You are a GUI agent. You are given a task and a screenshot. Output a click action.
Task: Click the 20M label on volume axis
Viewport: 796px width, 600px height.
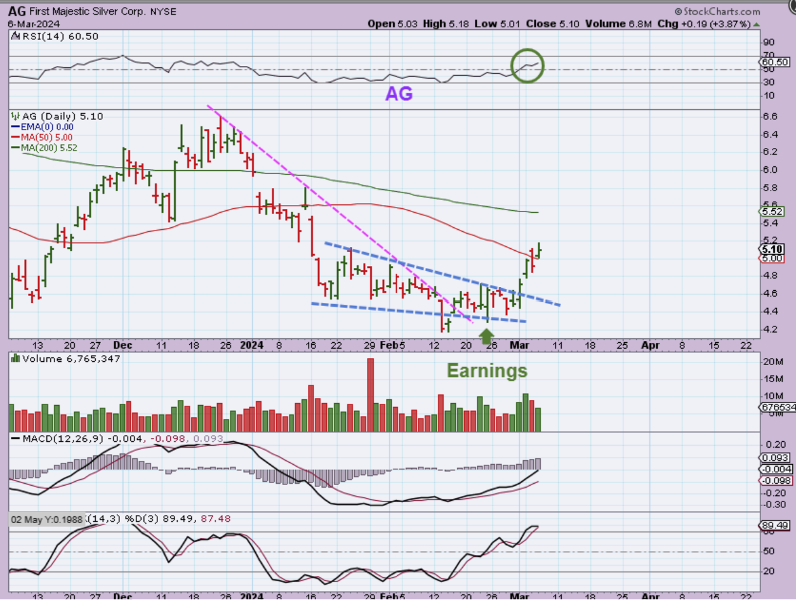point(773,362)
